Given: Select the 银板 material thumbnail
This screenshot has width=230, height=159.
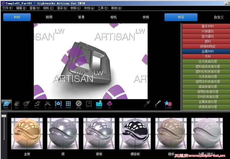Looking at the screenshot, I should click(x=99, y=134).
